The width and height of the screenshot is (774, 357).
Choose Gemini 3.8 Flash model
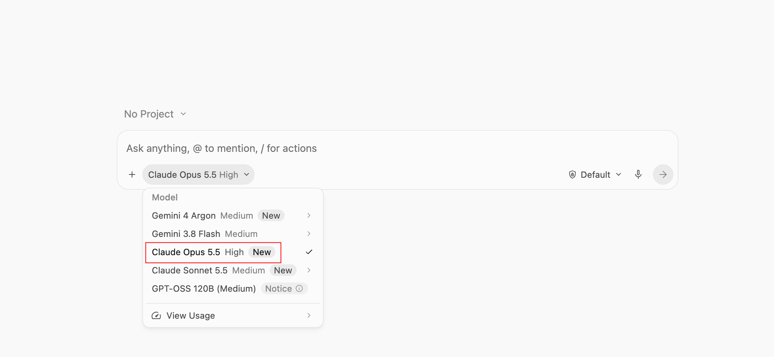coord(233,234)
